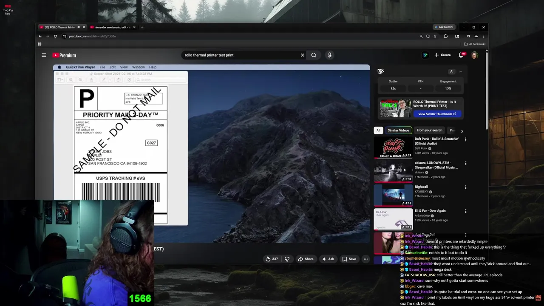The width and height of the screenshot is (544, 306).
Task: Open options for Eli & Fur video
Action: tap(465, 211)
